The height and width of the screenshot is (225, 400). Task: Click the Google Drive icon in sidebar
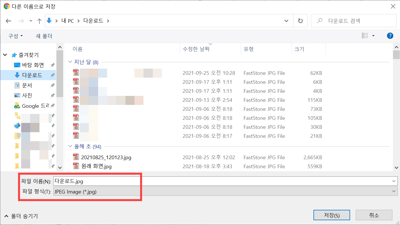(17, 106)
